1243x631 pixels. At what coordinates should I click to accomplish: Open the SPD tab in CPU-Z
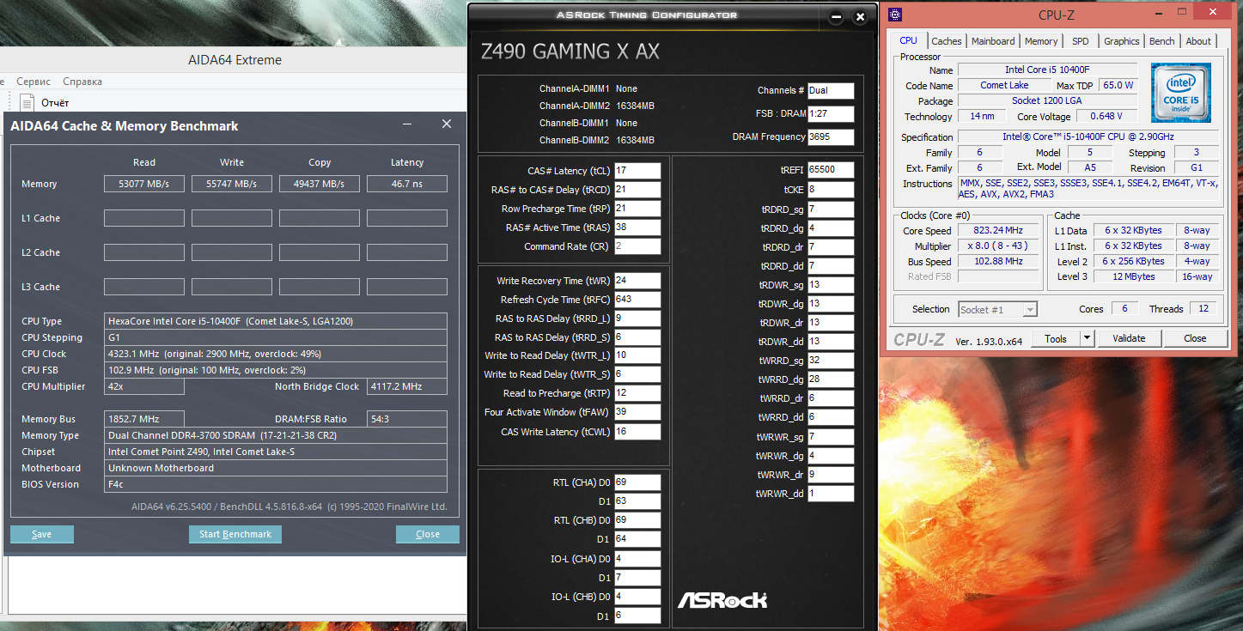click(x=1081, y=41)
